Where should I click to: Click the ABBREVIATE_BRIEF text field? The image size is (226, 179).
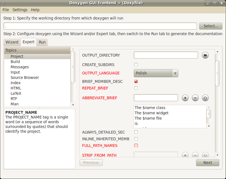(x=156, y=98)
